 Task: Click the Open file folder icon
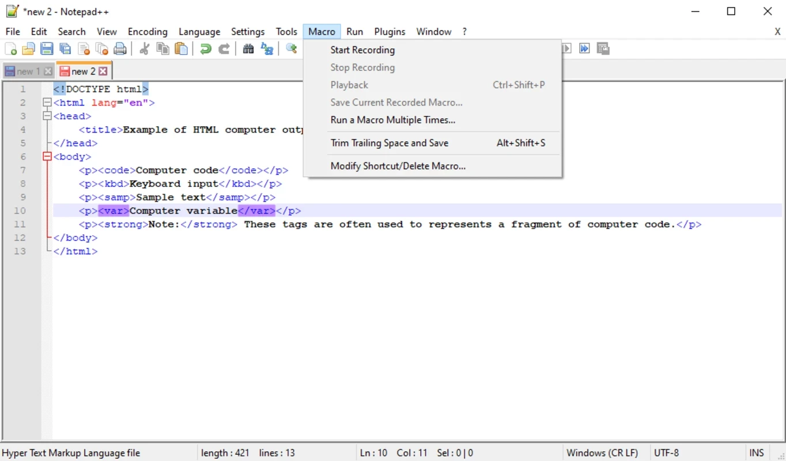tap(28, 49)
